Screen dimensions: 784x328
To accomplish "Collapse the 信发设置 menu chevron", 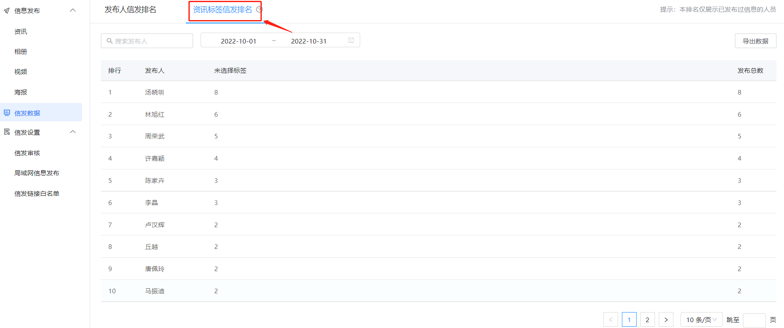I will tap(73, 132).
